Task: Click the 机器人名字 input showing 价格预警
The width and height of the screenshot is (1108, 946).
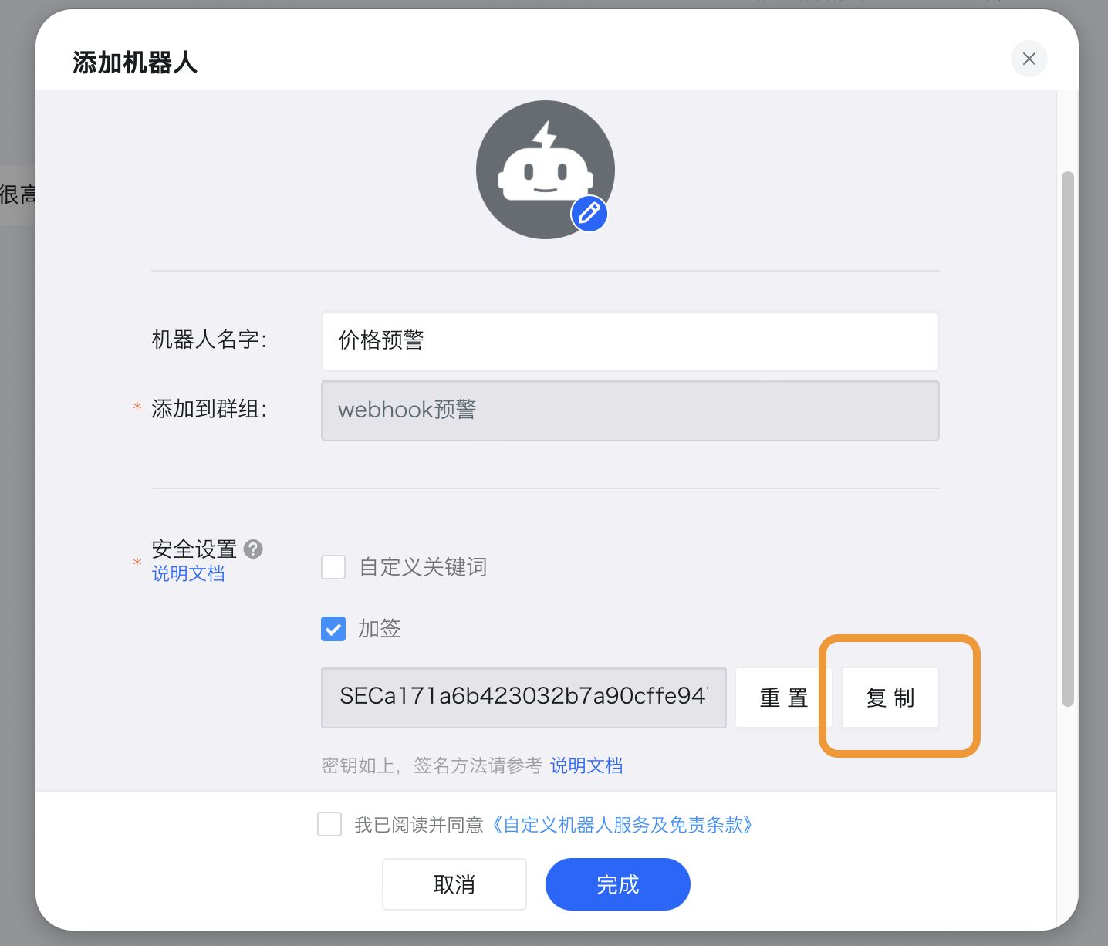Action: (x=629, y=341)
